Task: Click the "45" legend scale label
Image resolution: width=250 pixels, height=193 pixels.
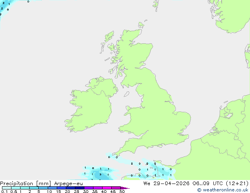Action: [x=113, y=191]
